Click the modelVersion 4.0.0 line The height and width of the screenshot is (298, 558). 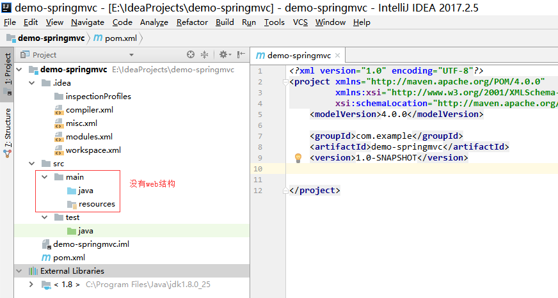click(x=397, y=114)
